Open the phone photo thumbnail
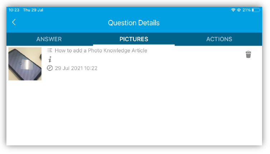The height and width of the screenshot is (154, 270). point(25,64)
